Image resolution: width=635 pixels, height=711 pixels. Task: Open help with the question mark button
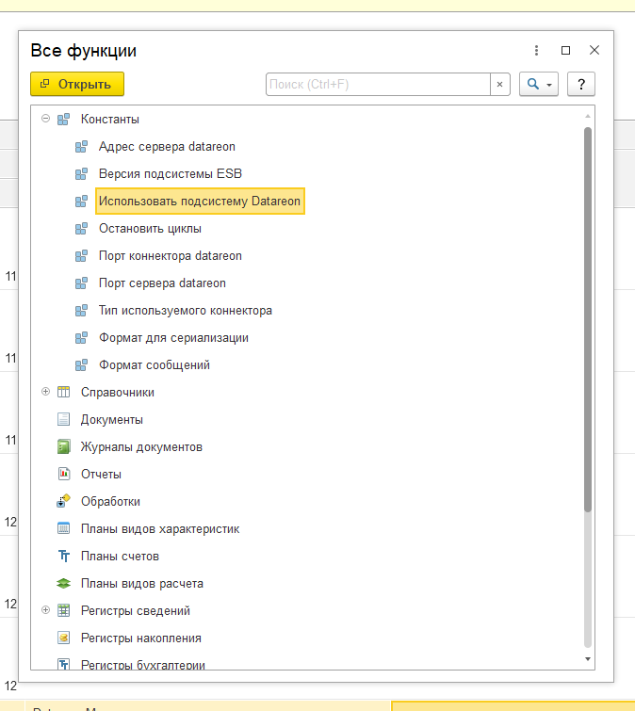click(x=581, y=84)
